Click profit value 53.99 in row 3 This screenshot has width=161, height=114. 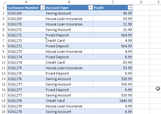(x=113, y=19)
